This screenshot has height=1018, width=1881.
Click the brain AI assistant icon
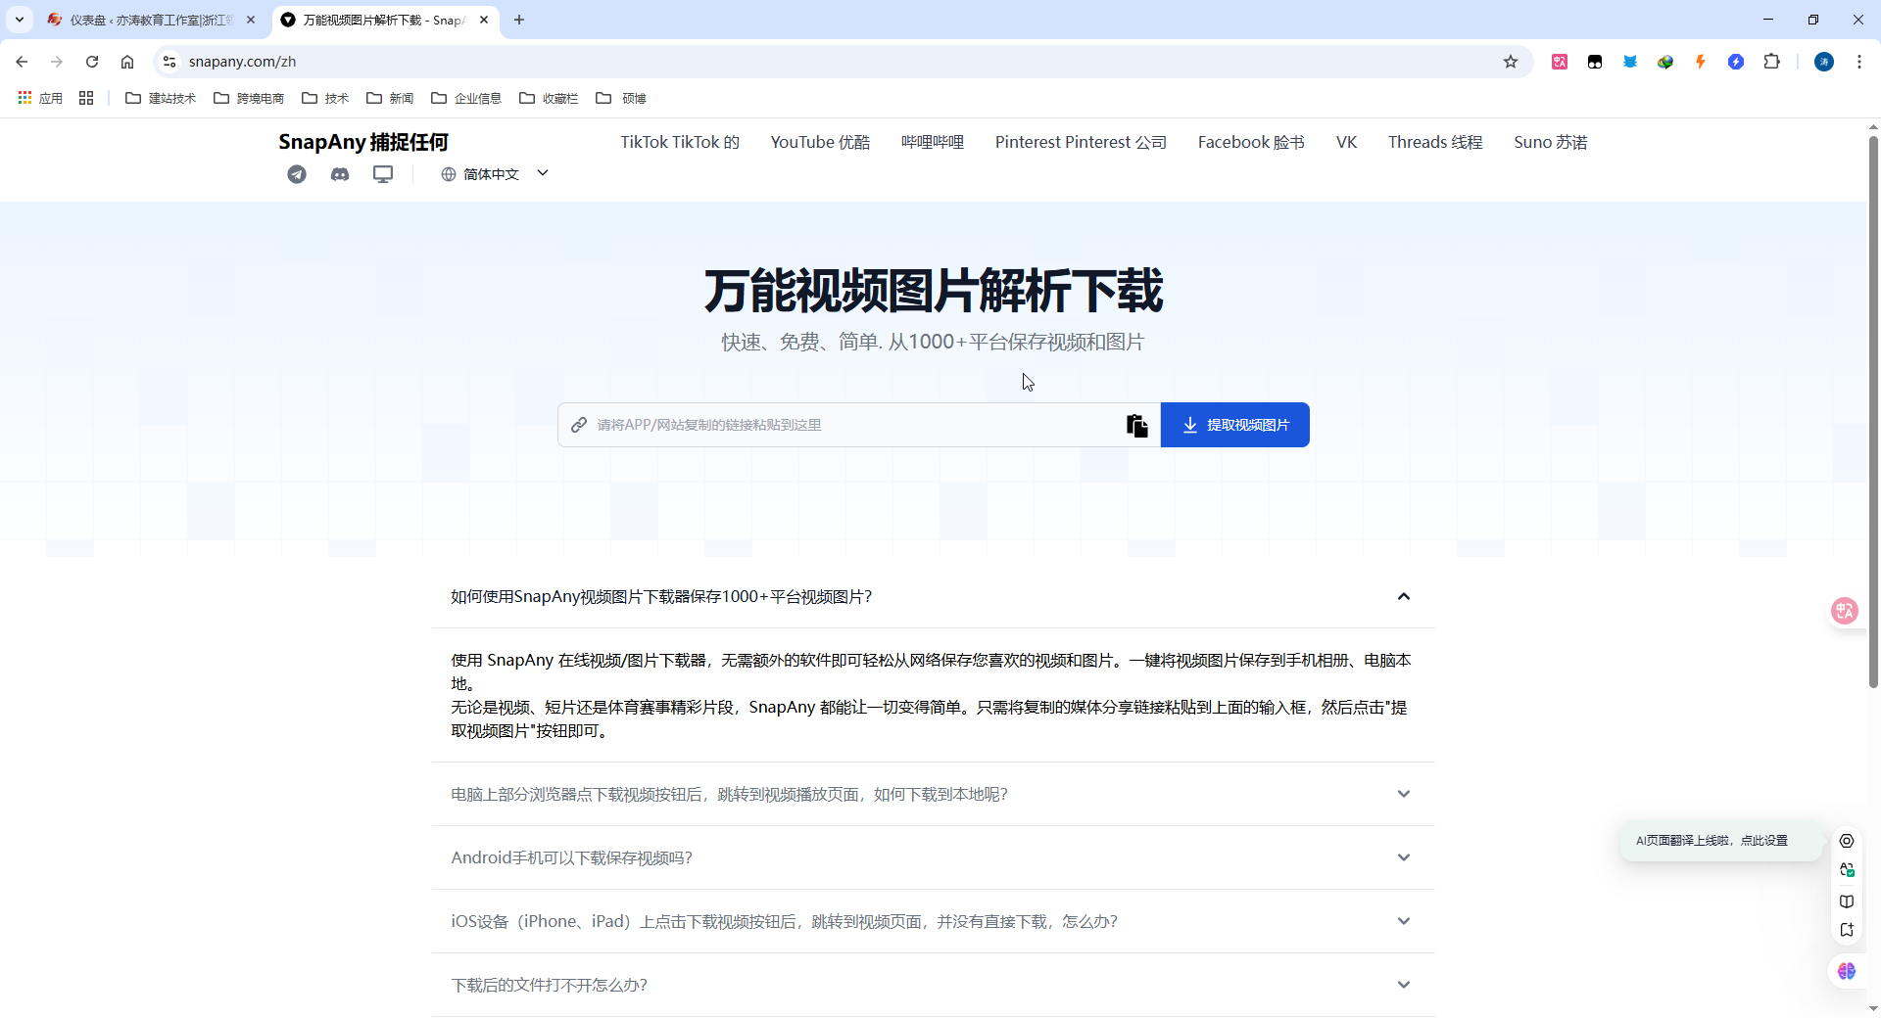(x=1847, y=971)
